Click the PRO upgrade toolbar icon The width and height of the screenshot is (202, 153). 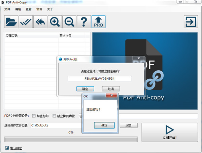pyautogui.click(x=98, y=22)
